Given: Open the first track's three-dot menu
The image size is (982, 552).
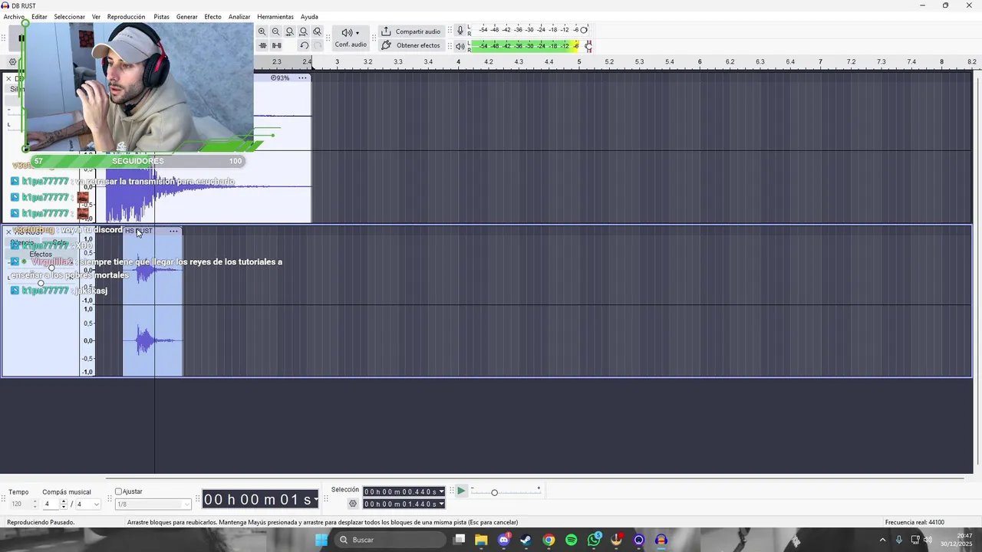Looking at the screenshot, I should [302, 77].
